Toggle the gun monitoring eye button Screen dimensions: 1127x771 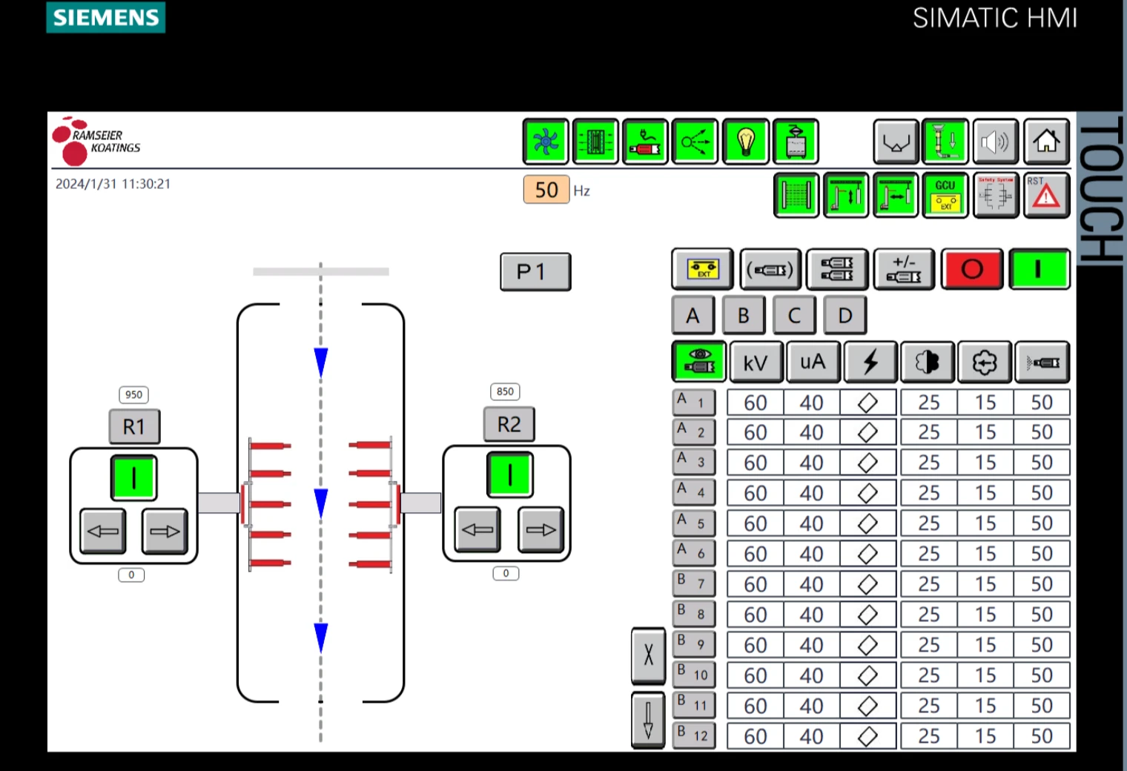pos(698,361)
